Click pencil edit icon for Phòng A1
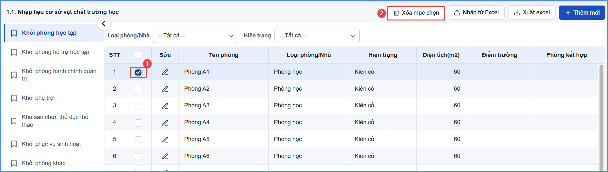The image size is (608, 172). 165,72
